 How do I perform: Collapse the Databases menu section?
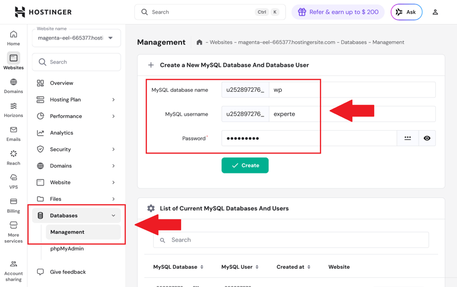[113, 216]
